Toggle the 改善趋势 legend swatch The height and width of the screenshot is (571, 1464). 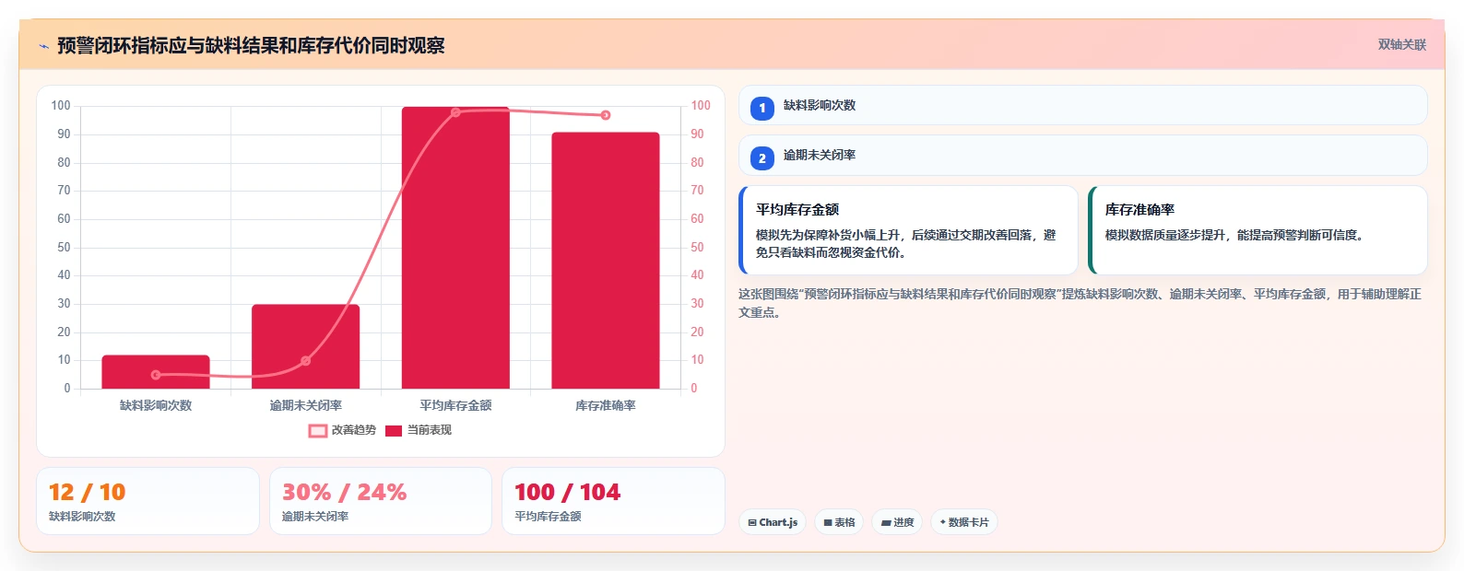(x=318, y=430)
